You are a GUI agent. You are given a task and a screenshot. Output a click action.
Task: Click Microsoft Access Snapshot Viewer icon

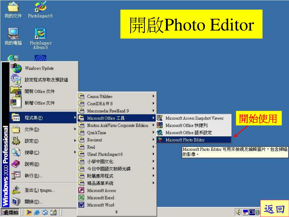tap(160, 118)
